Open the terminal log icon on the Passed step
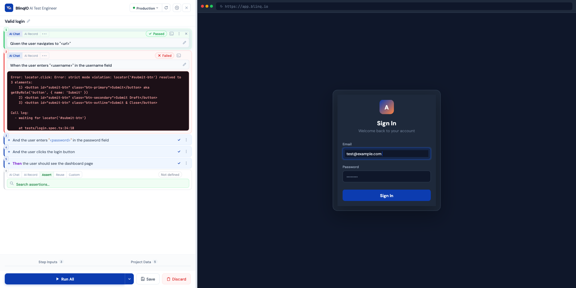The image size is (576, 288). 172,34
